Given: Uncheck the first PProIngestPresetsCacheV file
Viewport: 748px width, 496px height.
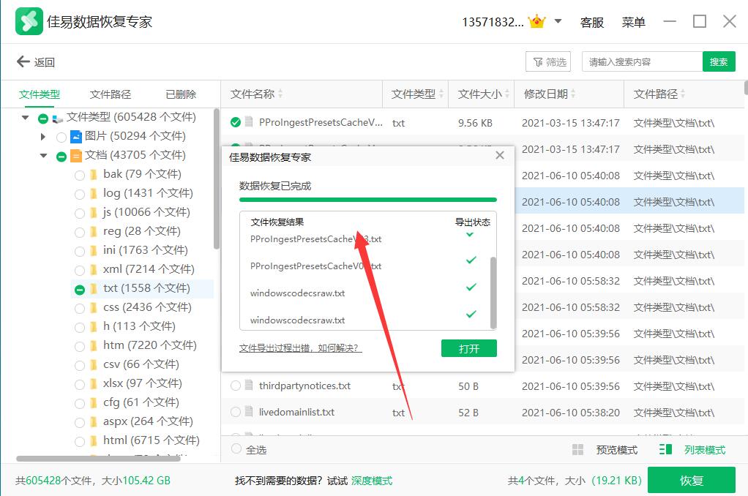Looking at the screenshot, I should (x=236, y=122).
